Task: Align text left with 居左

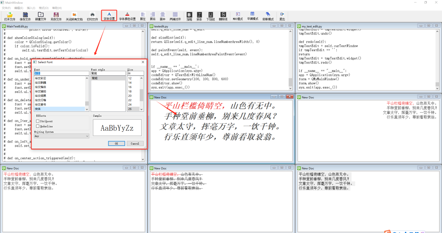Action: [143, 16]
